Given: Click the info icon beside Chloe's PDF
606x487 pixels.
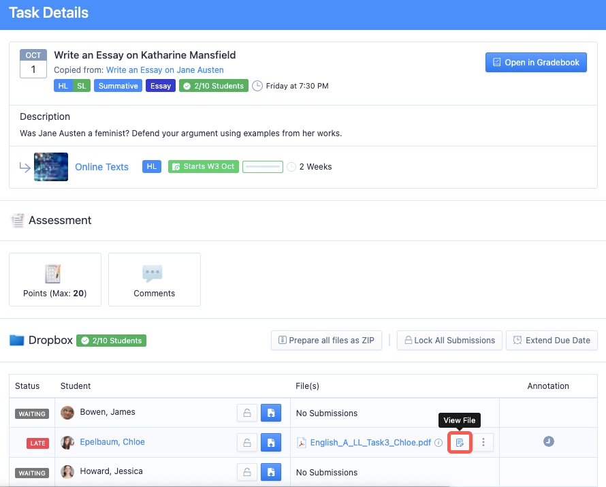Looking at the screenshot, I should [x=438, y=443].
